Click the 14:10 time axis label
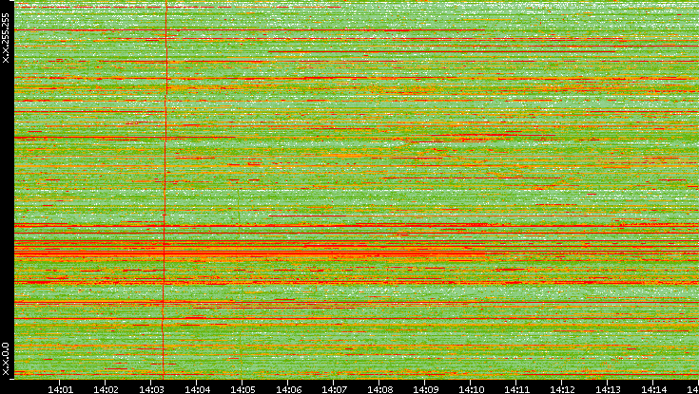699x394 pixels. point(471,389)
